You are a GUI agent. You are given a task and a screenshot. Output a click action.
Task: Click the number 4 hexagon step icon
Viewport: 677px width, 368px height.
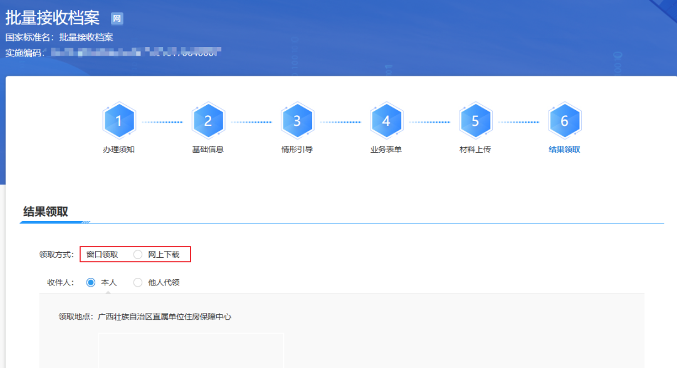386,121
